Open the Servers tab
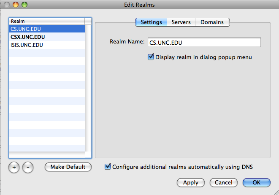279x195 pixels. [x=181, y=22]
